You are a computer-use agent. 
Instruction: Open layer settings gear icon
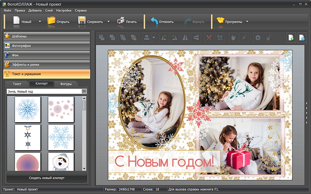coord(258,37)
